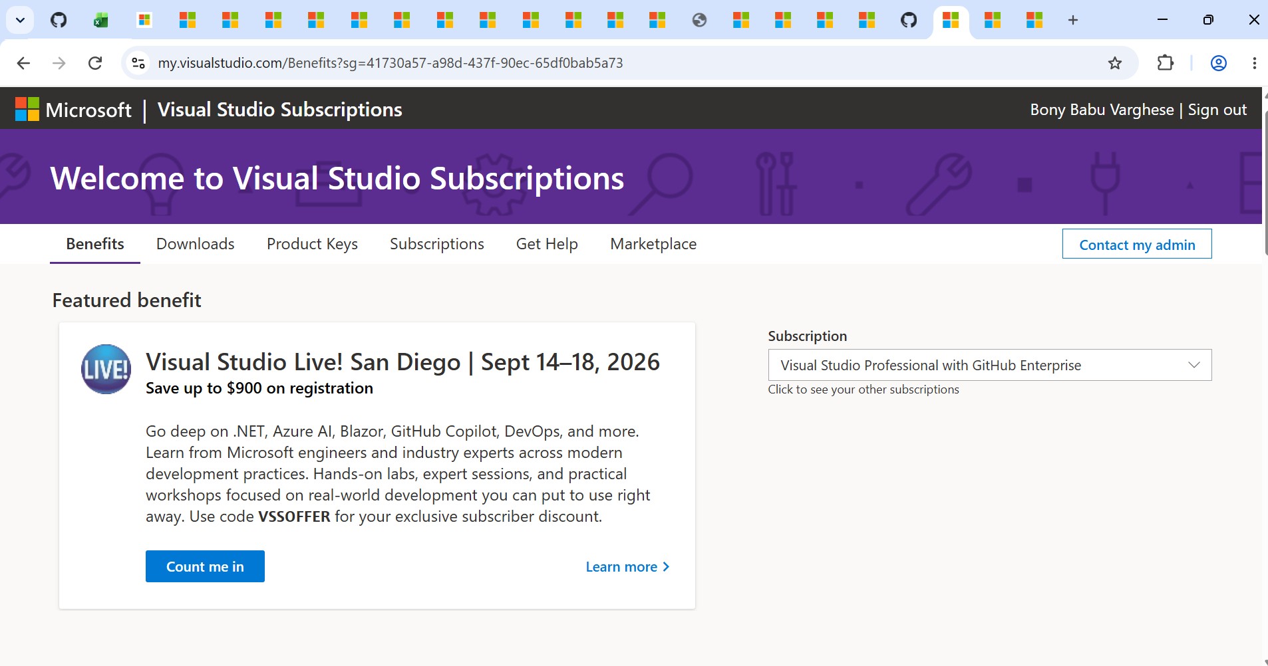Bookmark this page with the star

pos(1115,63)
